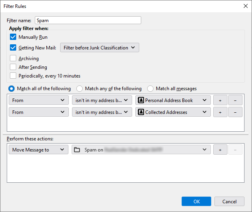
Task: Click the Filter name text field
Action: pos(88,20)
